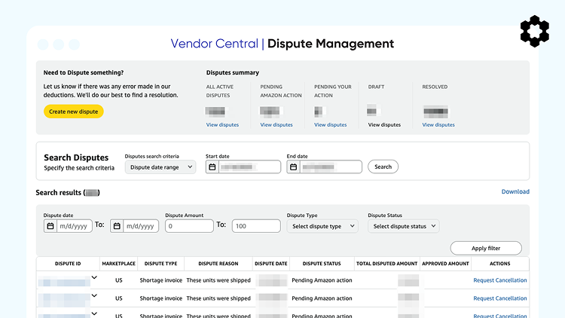Request Cancellation for the first dispute
Image resolution: width=565 pixels, height=318 pixels.
click(499, 280)
